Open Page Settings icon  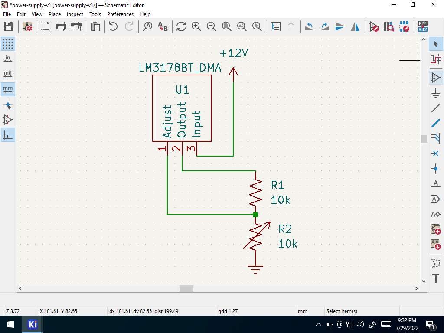[x=45, y=26]
